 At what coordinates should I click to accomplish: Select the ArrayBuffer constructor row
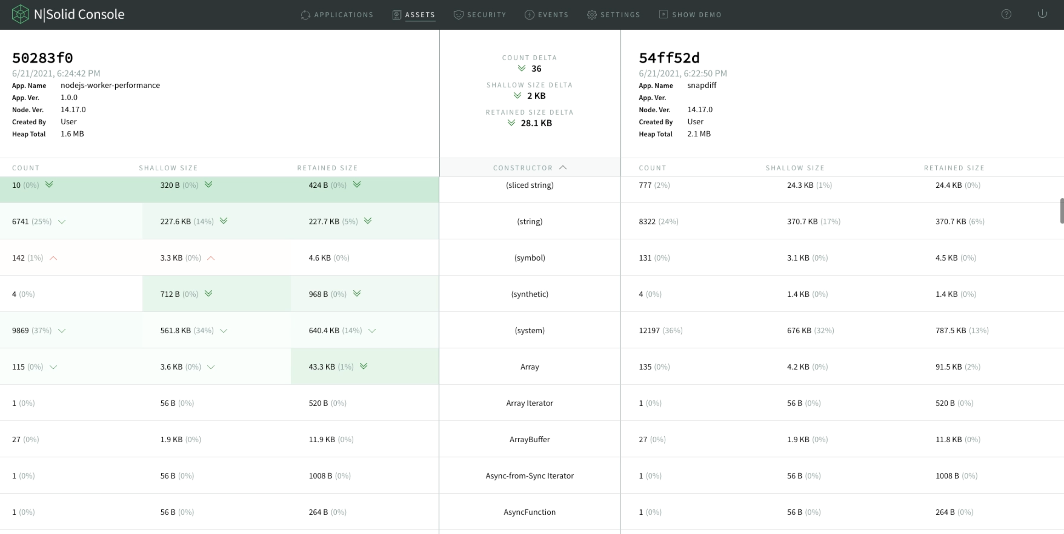[530, 439]
